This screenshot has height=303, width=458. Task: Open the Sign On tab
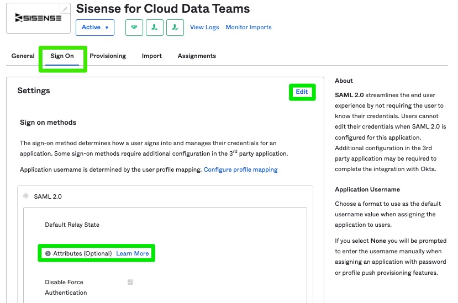point(62,56)
